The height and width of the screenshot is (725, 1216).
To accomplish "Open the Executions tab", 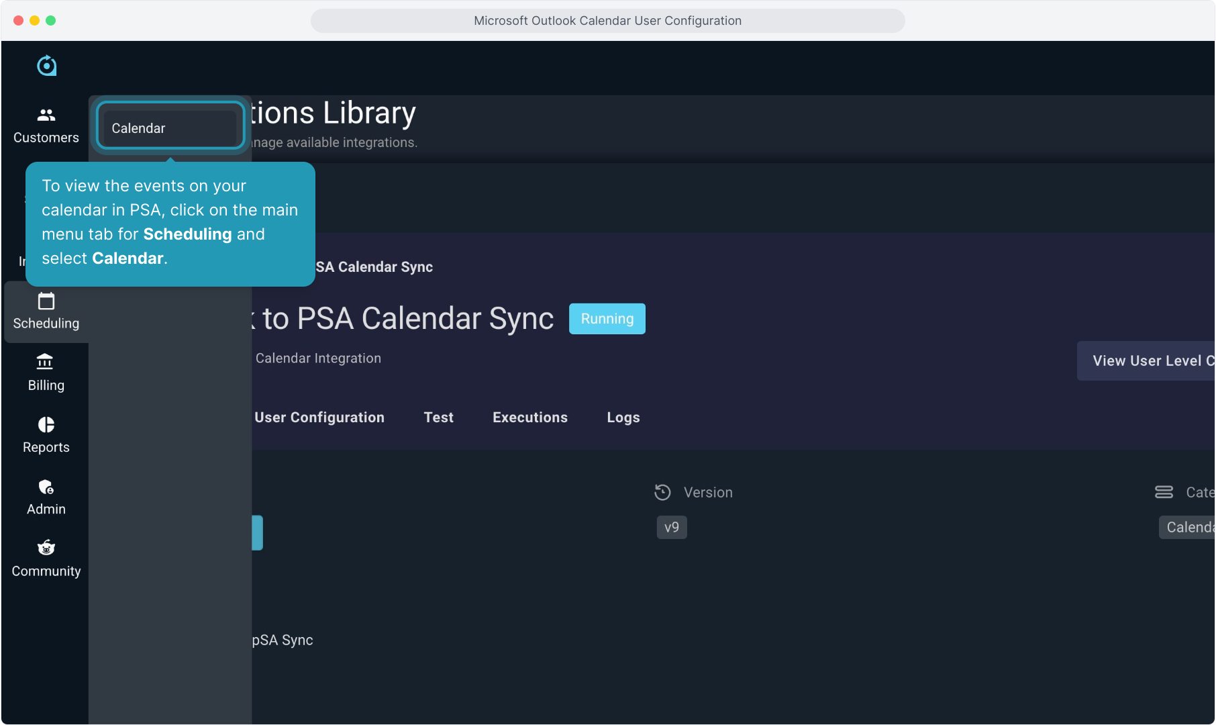I will click(x=530, y=418).
